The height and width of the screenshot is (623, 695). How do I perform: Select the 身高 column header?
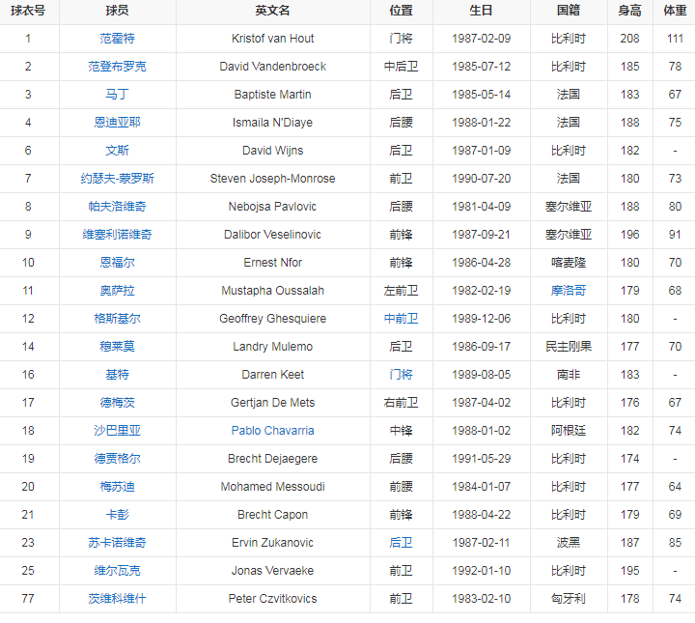coord(629,11)
